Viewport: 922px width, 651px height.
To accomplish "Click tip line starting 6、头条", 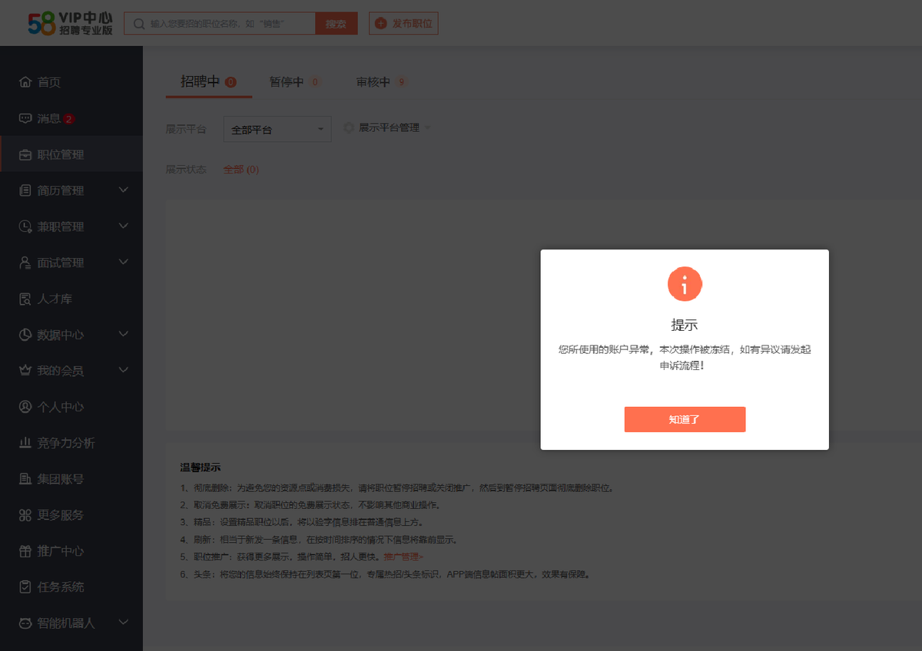I will pyautogui.click(x=384, y=574).
